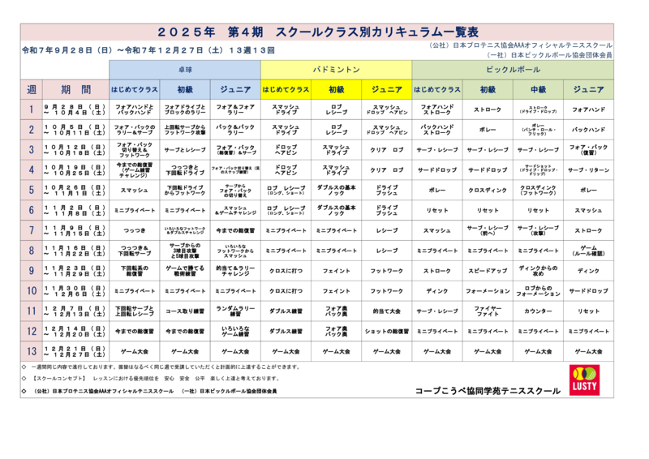This screenshot has width=649, height=459.
Task: Select the ランダムラリー練習 cell
Action: pos(235,311)
